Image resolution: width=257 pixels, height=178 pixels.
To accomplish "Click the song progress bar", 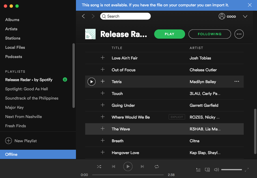I will 128,175.
